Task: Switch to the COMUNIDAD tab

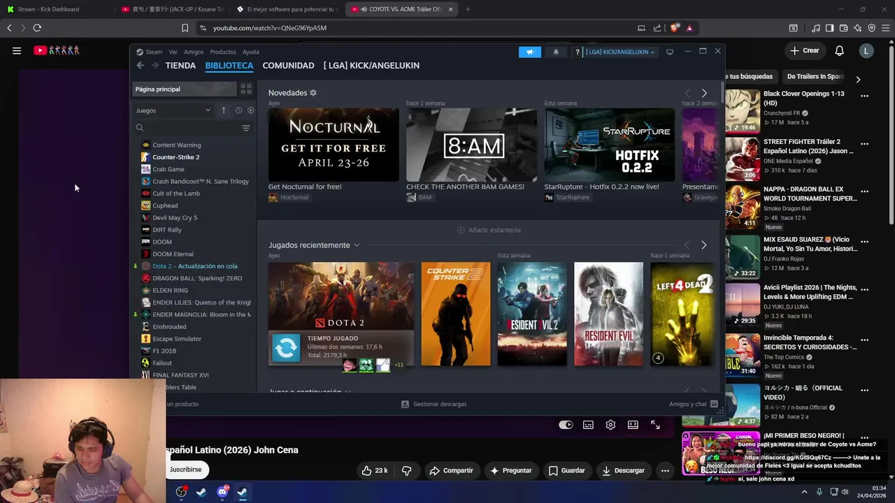Action: 288,65
